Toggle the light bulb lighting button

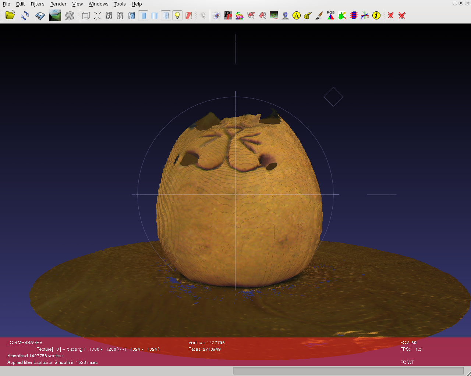tap(177, 15)
